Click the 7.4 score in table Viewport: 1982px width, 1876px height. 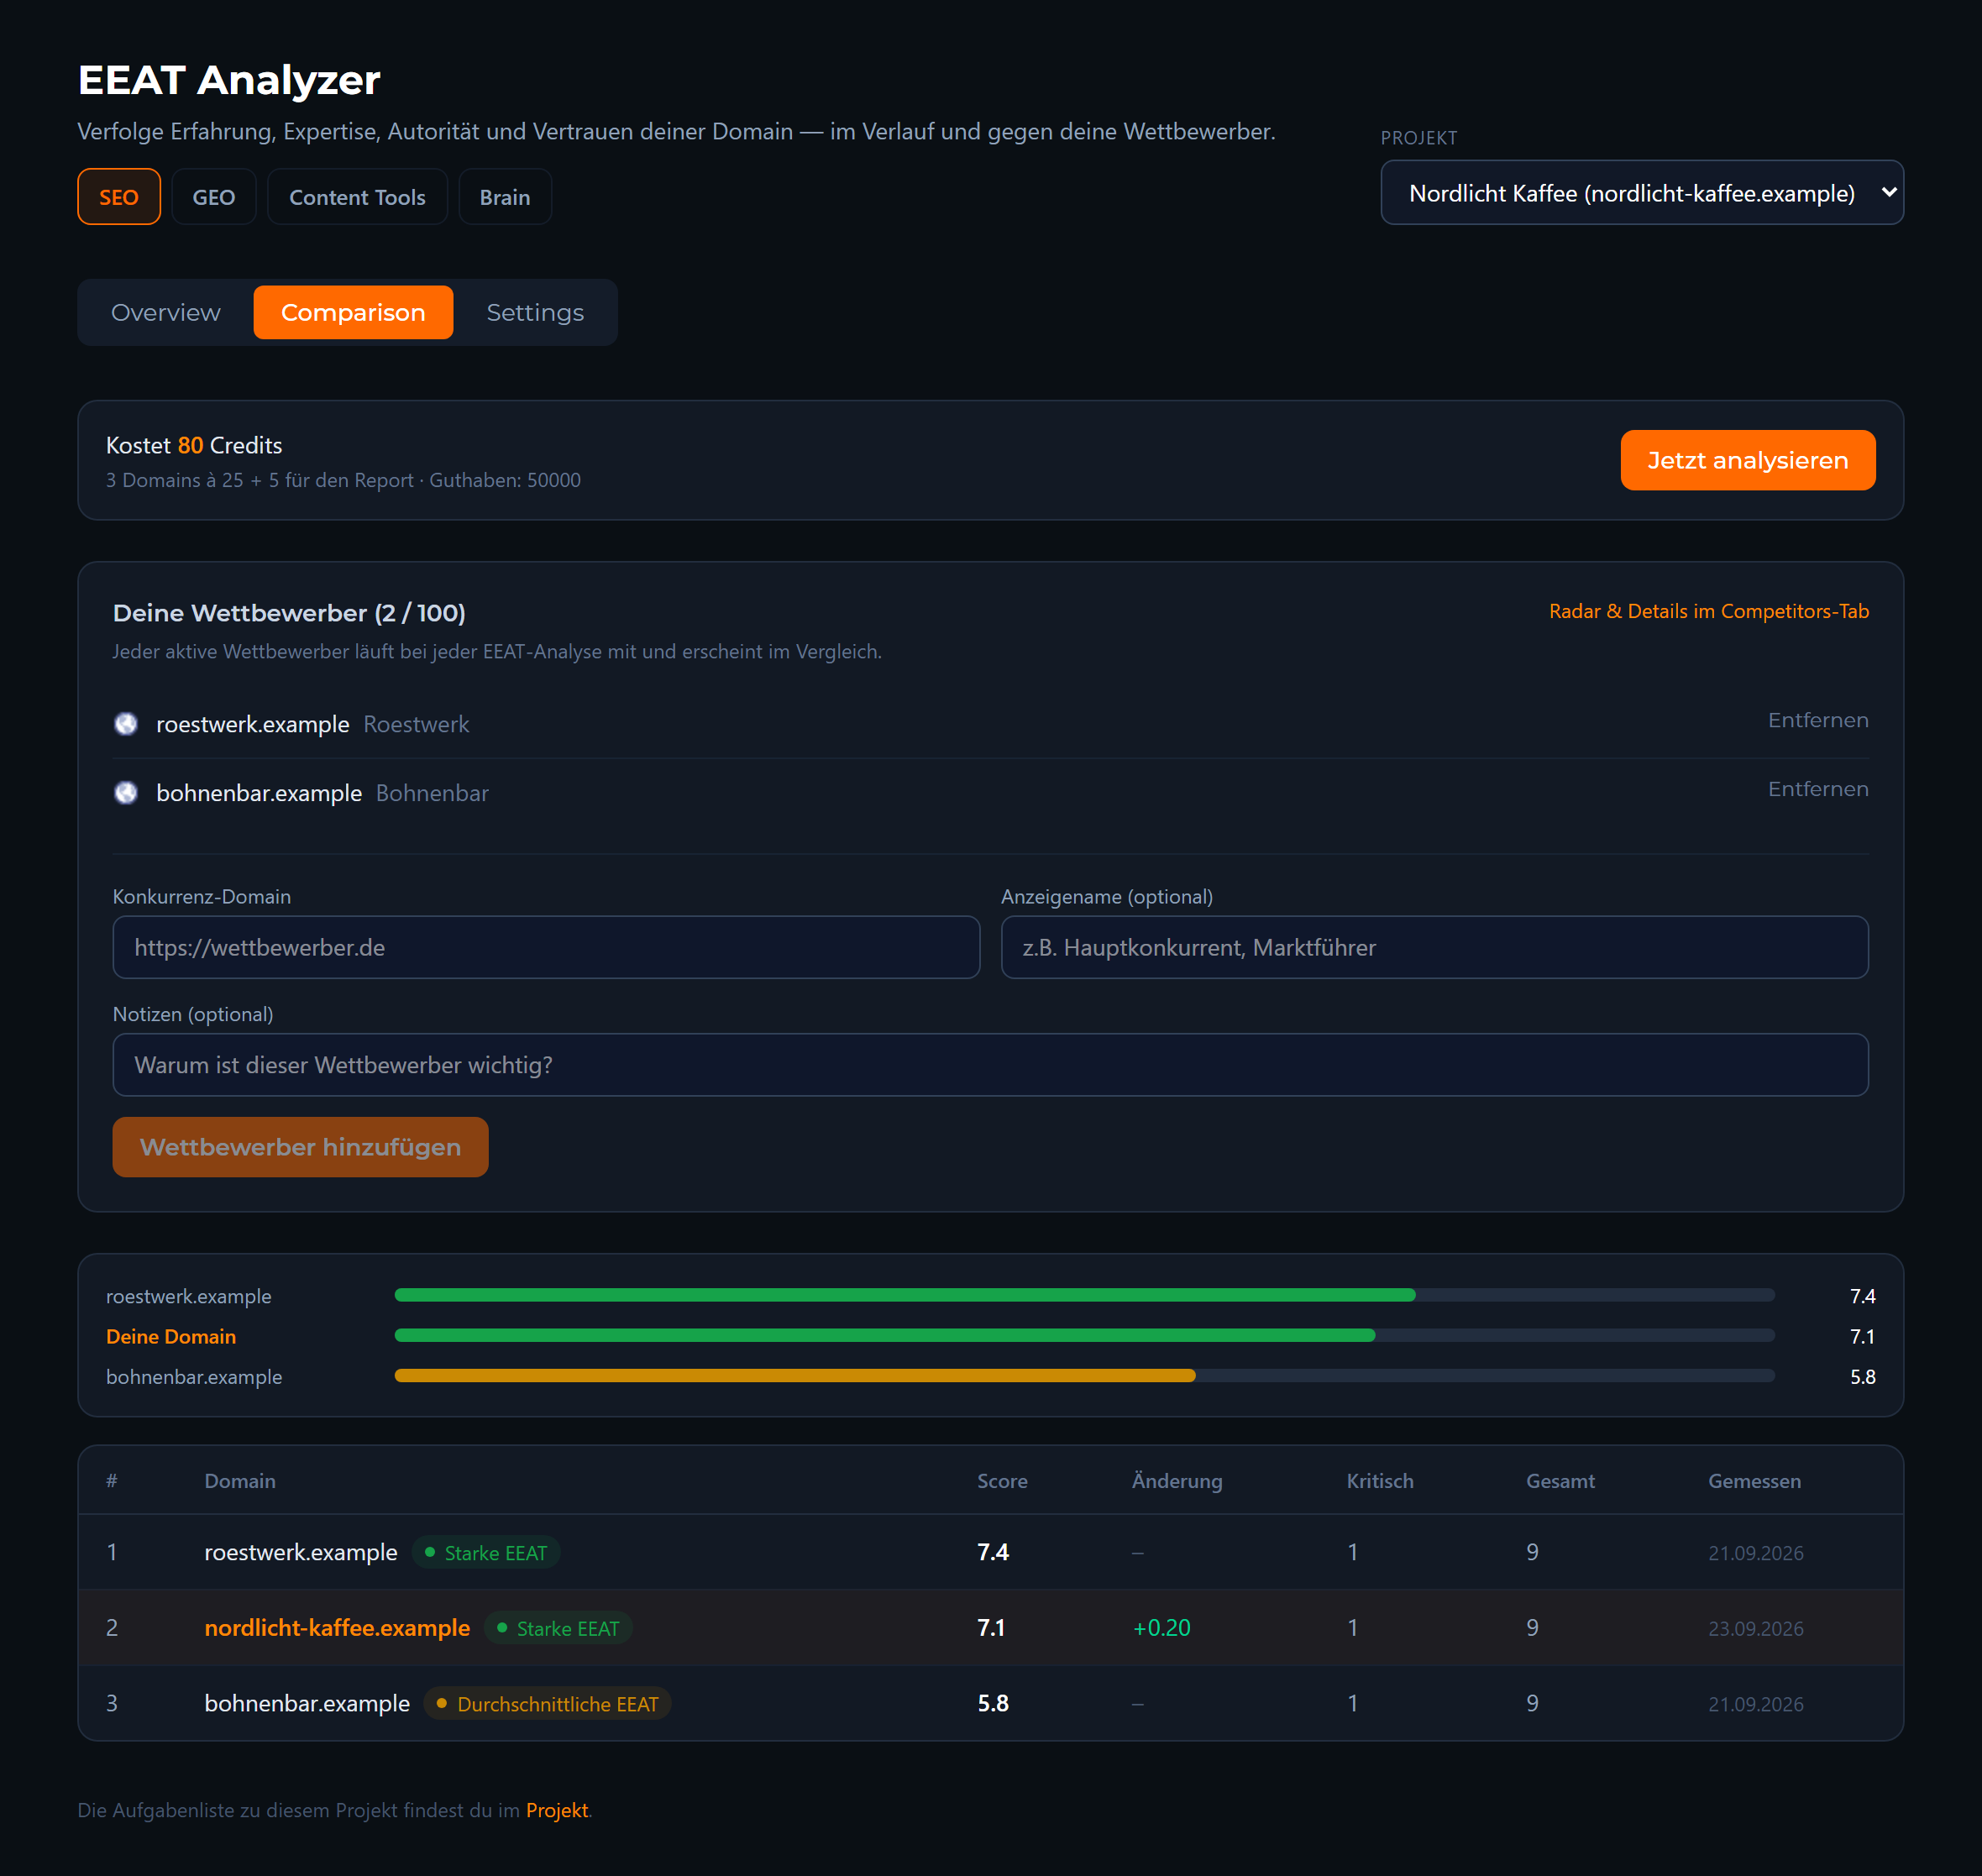(992, 1553)
